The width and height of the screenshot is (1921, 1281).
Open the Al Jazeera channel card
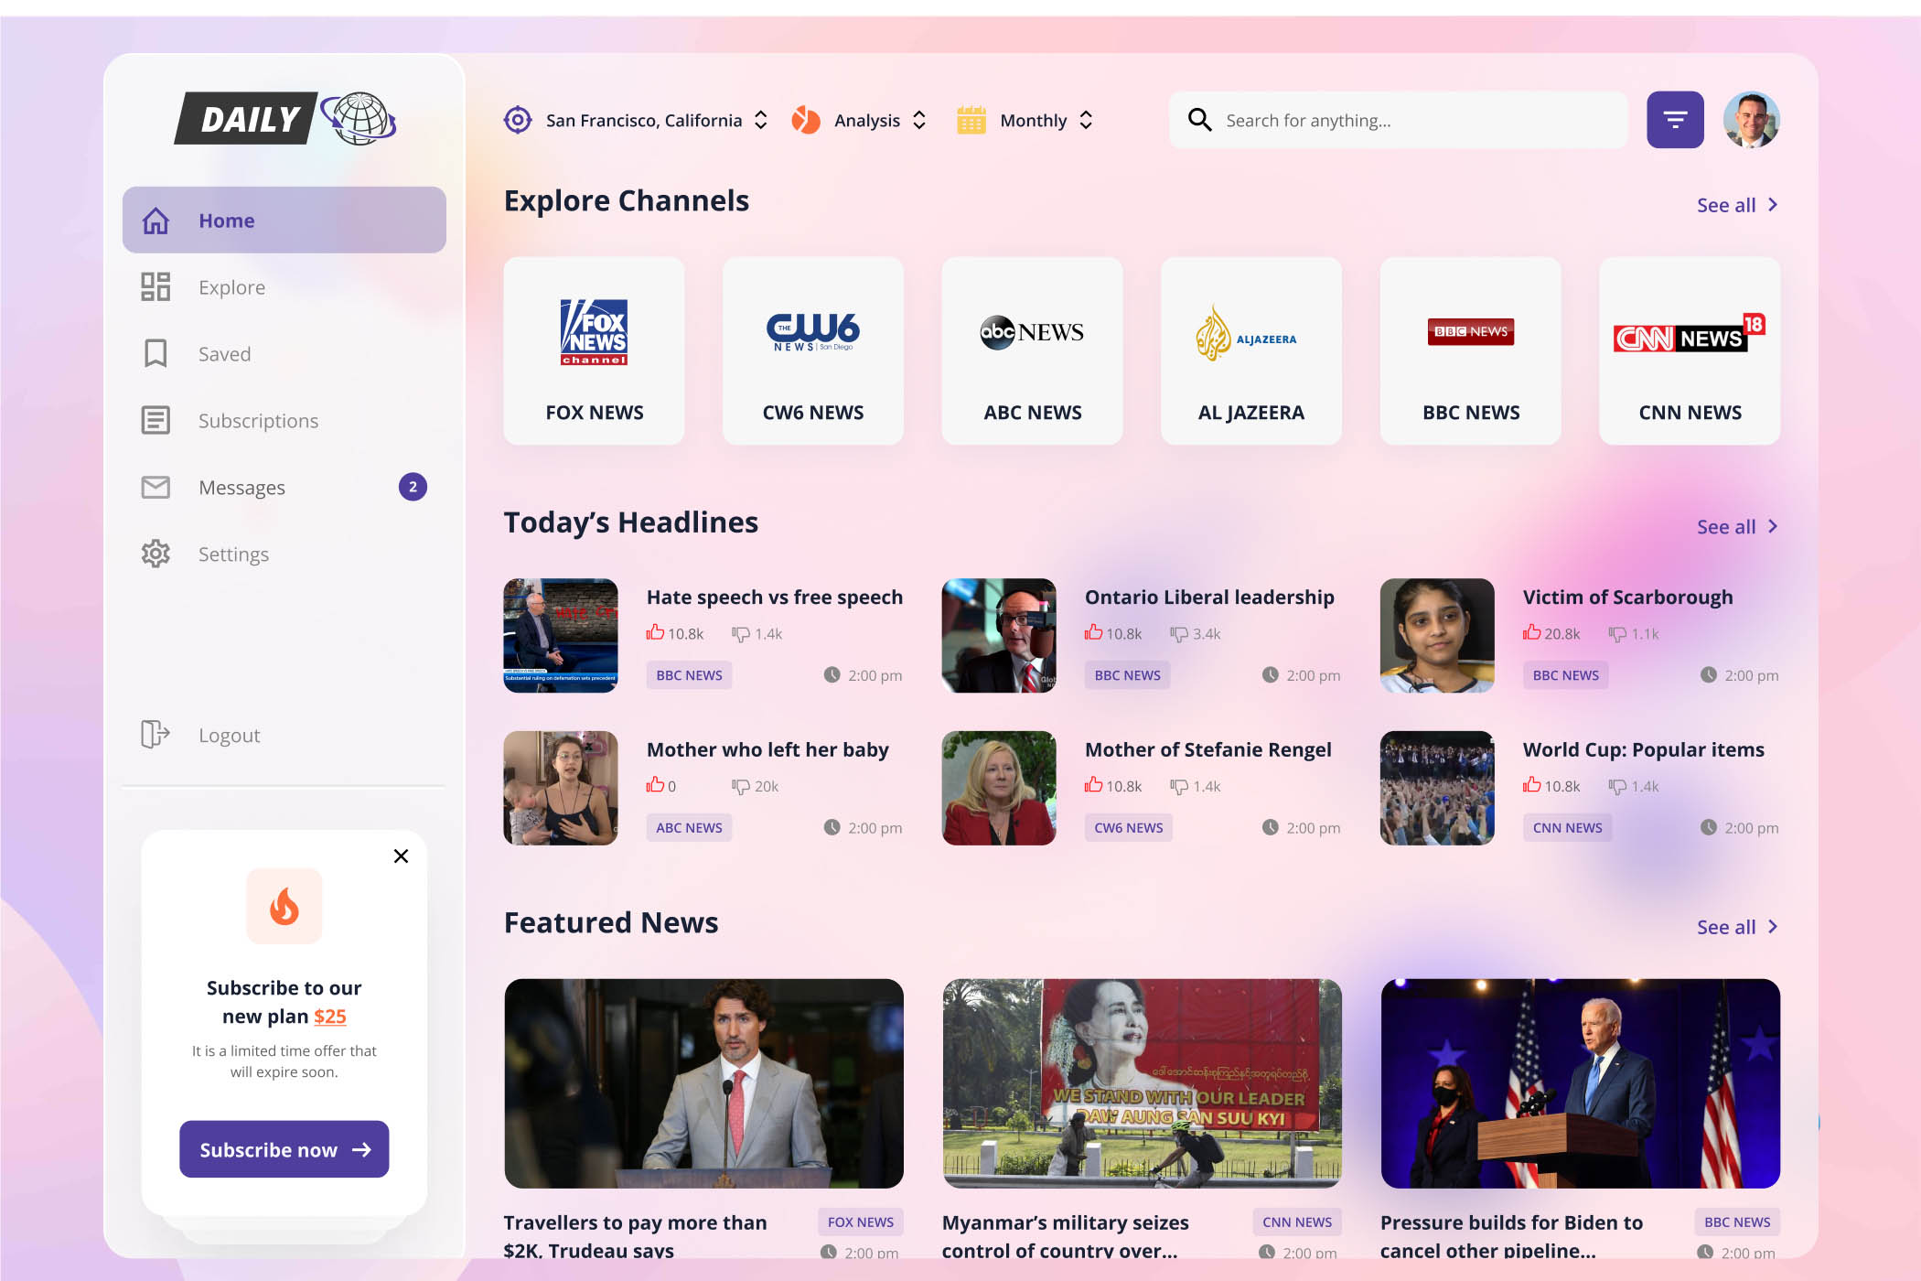click(1250, 351)
